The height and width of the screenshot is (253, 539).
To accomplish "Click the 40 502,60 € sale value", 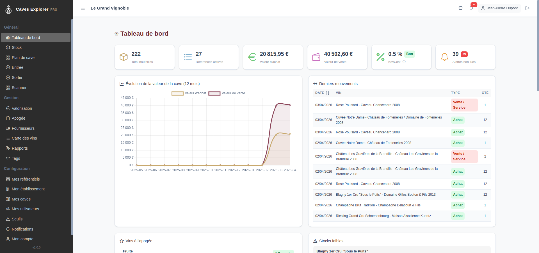I will pos(338,54).
